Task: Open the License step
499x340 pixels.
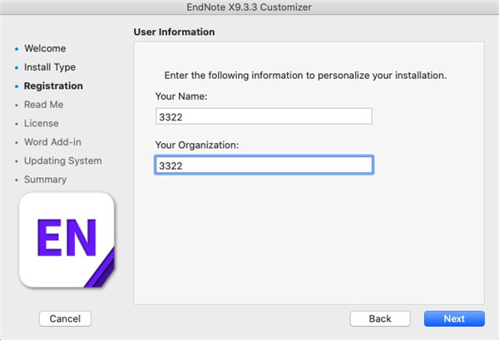Action: coord(42,123)
